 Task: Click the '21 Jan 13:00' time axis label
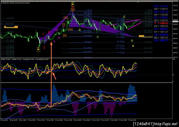pyautogui.click(x=95, y=120)
